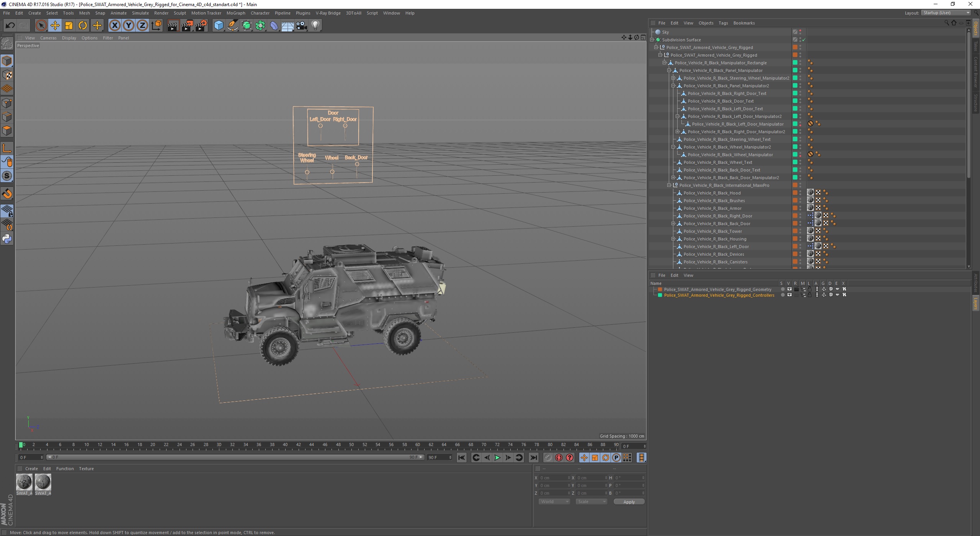Open the Layout dropdown Startup (User)
The width and height of the screenshot is (980, 536).
(946, 13)
